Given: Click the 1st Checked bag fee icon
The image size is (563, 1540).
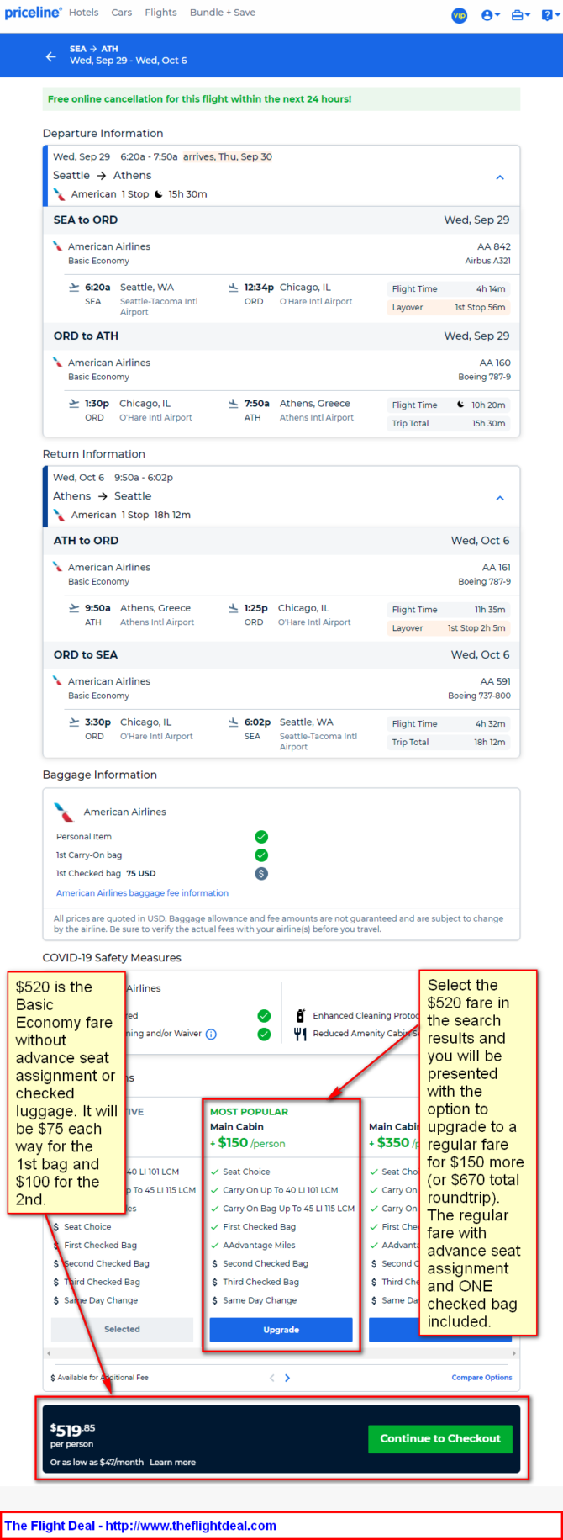Looking at the screenshot, I should pyautogui.click(x=261, y=874).
